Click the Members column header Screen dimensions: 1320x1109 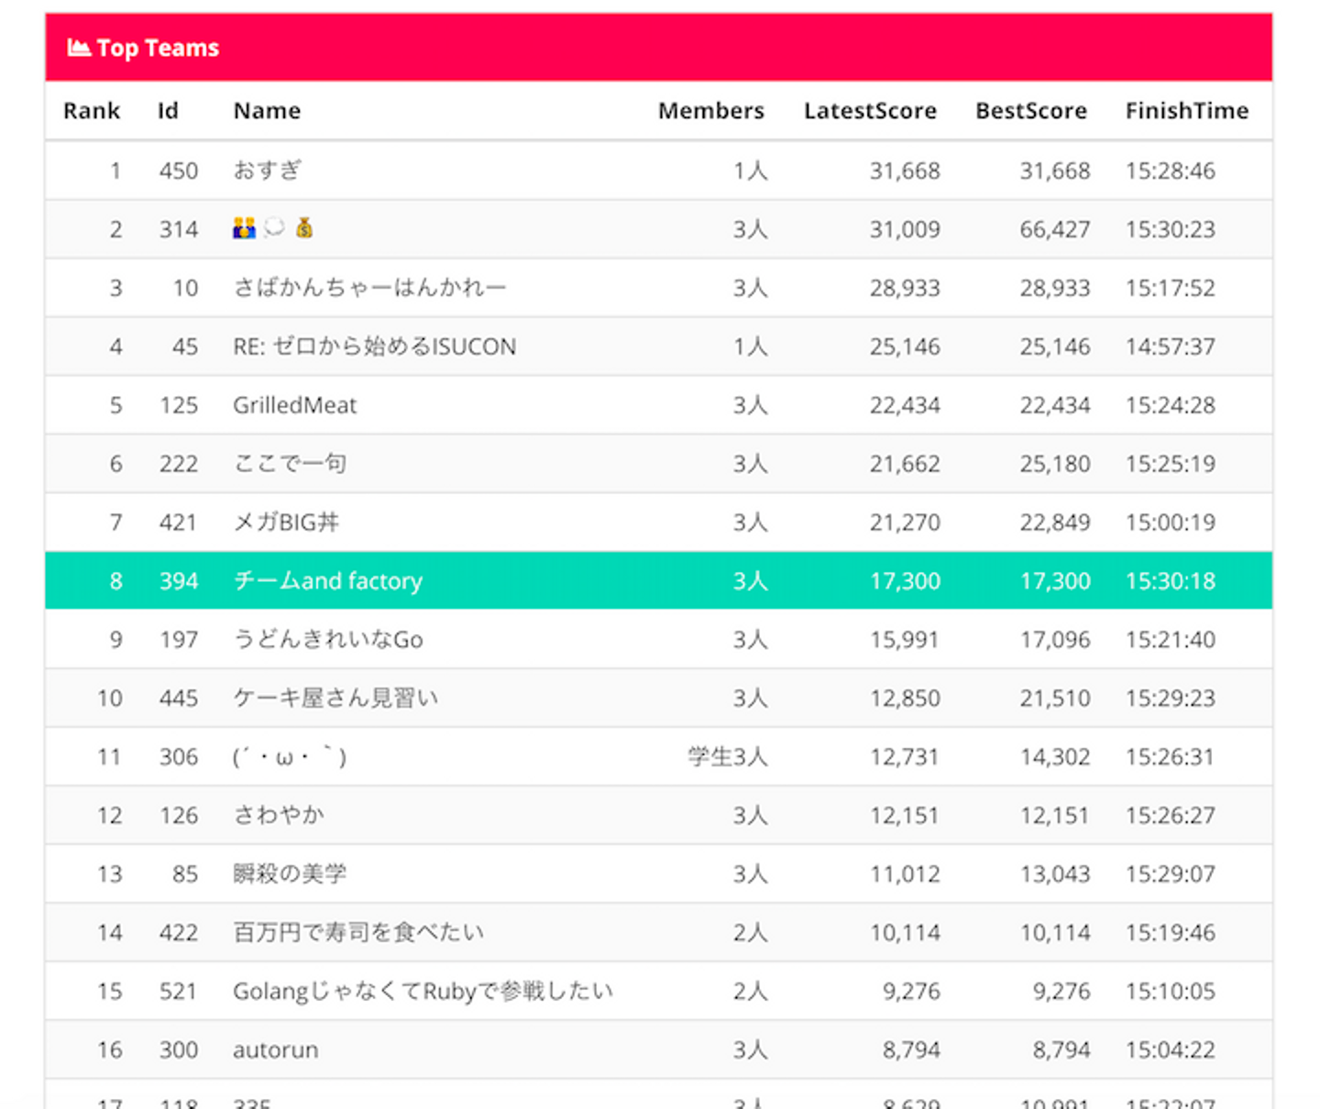tap(710, 111)
